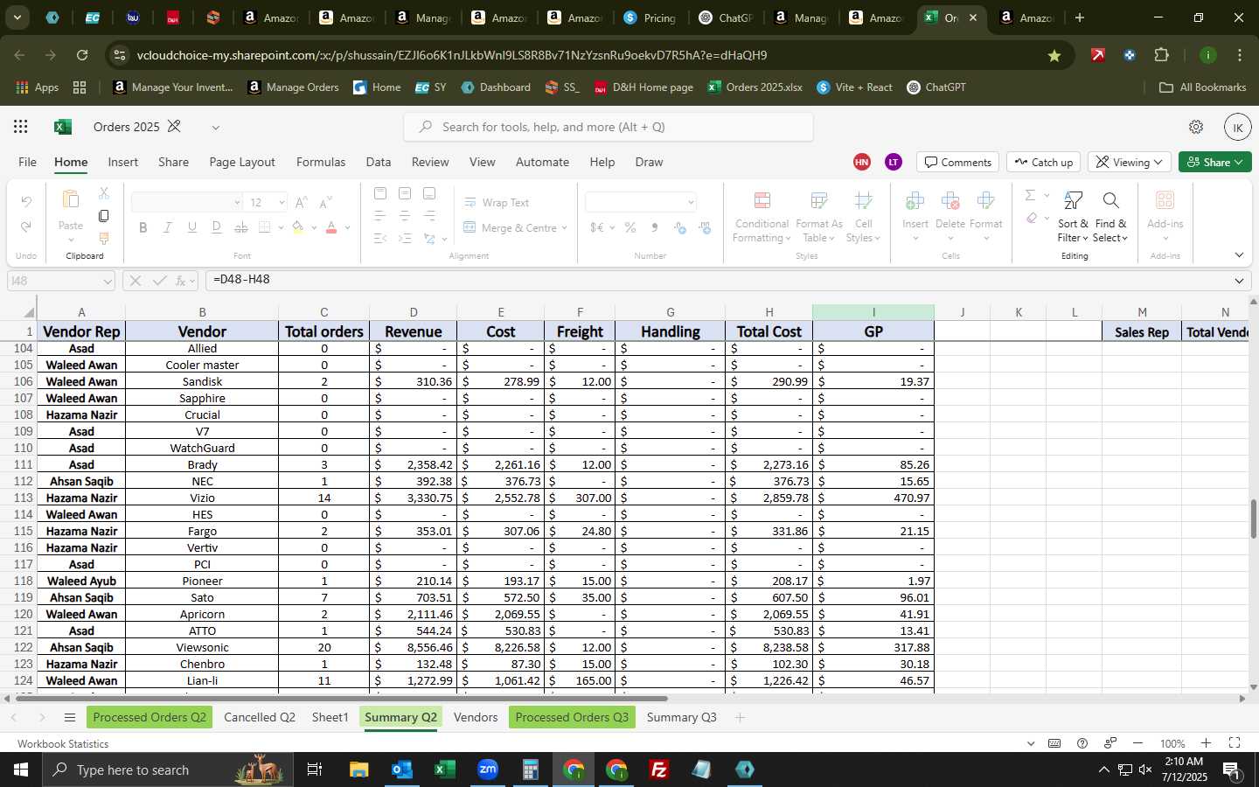Click the Percent style icon

point(630,228)
